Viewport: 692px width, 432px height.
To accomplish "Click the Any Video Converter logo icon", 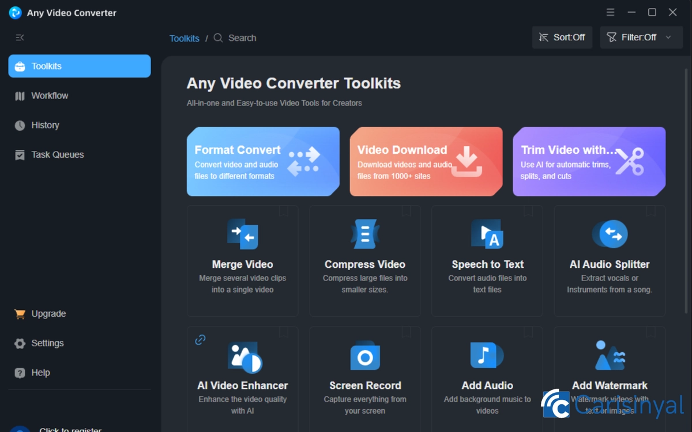I will pos(16,13).
